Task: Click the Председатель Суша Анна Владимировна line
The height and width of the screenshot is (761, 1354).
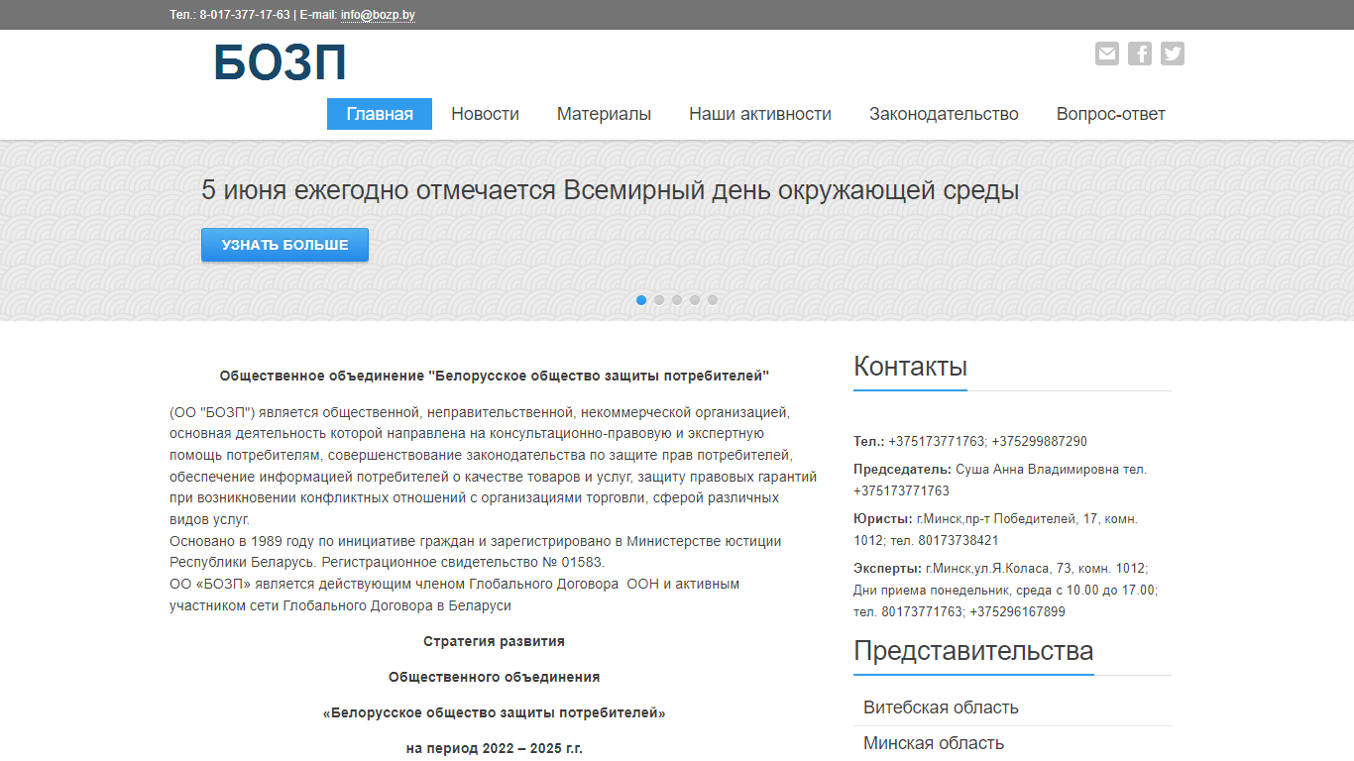Action: point(1000,481)
